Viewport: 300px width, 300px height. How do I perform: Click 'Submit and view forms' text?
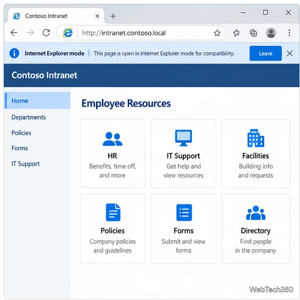coord(183,246)
